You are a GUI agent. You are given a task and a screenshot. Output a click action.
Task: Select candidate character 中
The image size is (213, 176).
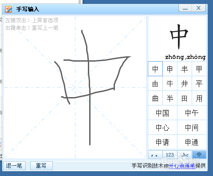[155, 69]
